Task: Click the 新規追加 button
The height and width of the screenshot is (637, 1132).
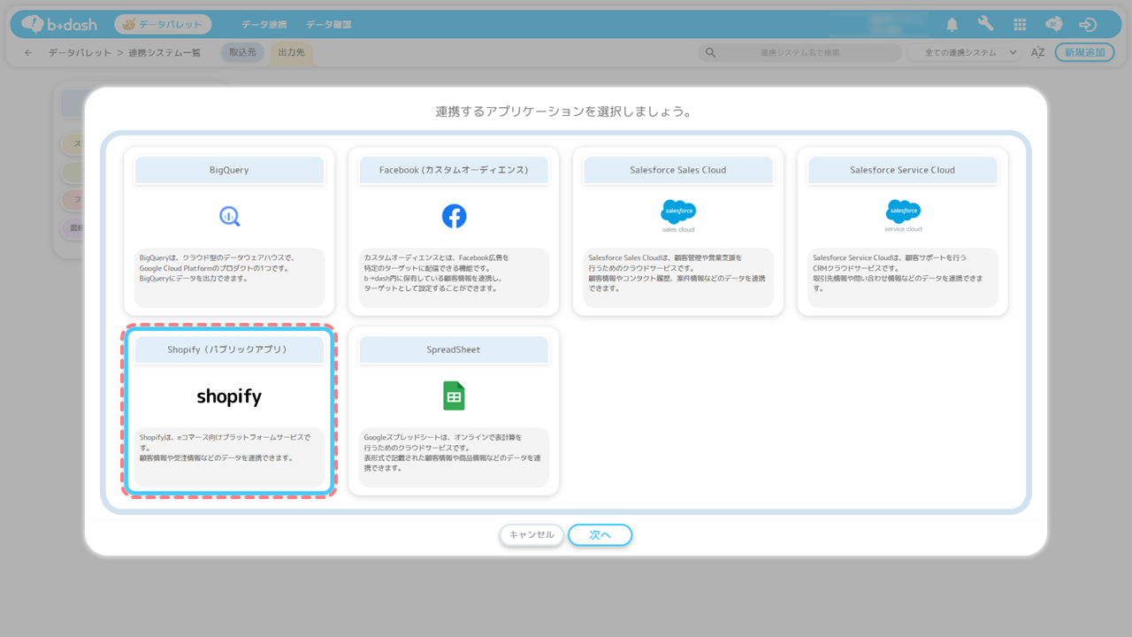Action: pos(1085,53)
